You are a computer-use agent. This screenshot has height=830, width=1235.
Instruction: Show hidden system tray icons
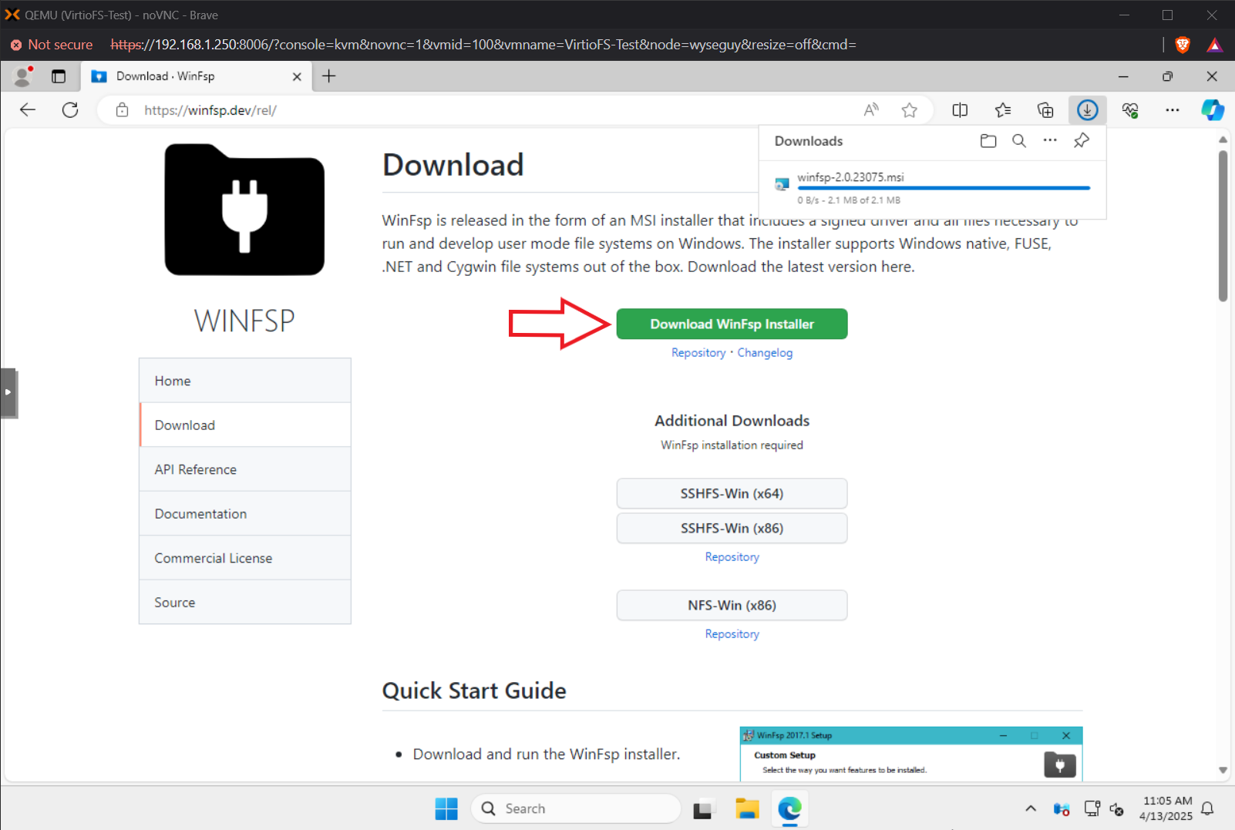click(x=1031, y=808)
